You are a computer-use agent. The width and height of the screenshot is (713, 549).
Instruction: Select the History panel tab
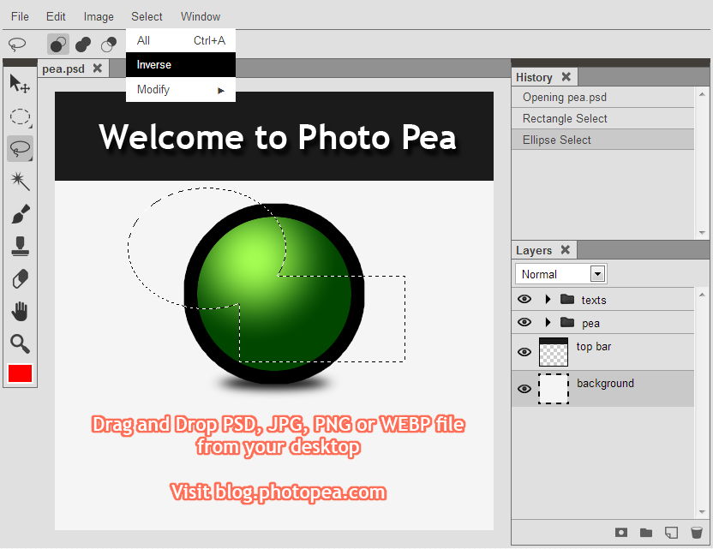(x=534, y=77)
